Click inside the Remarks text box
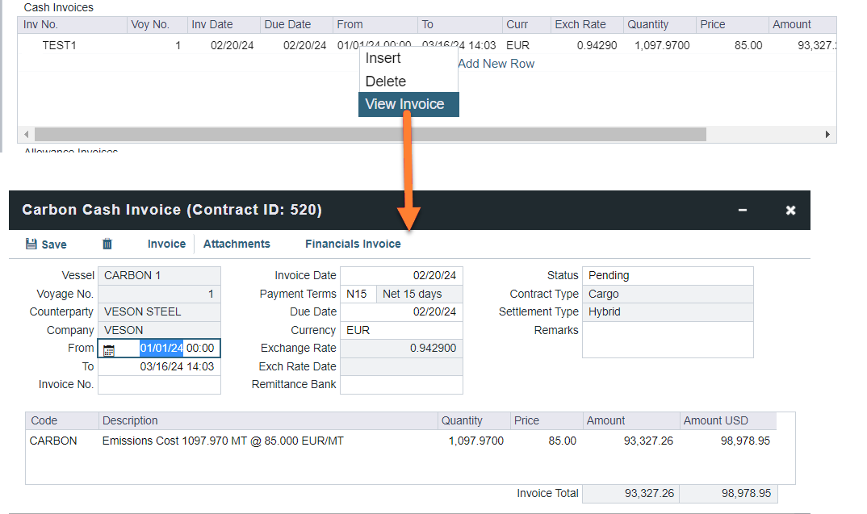 tap(667, 339)
